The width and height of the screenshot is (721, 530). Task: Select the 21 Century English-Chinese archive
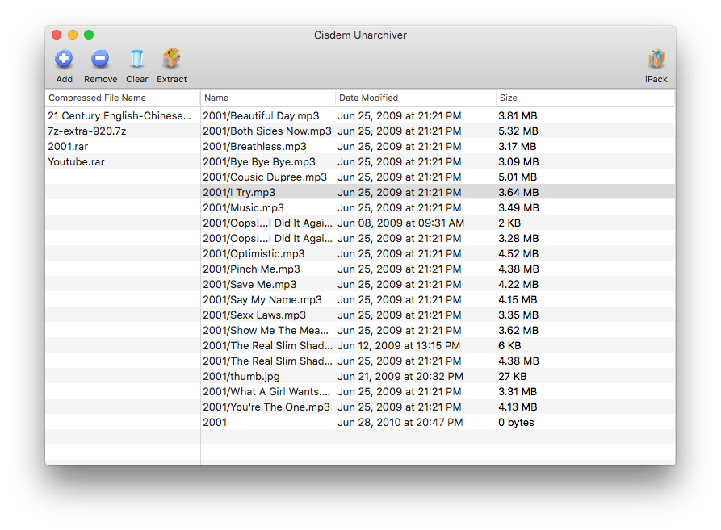[x=119, y=115]
